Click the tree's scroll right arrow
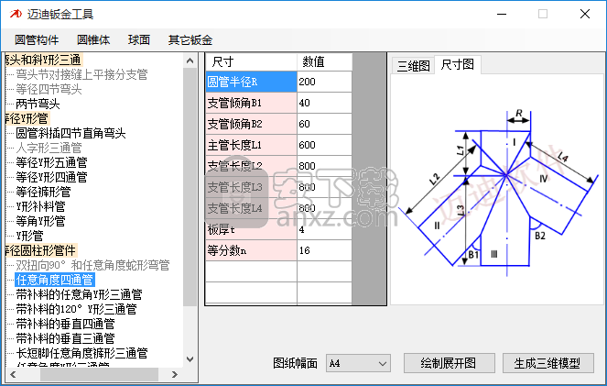607x386 pixels. 175,374
